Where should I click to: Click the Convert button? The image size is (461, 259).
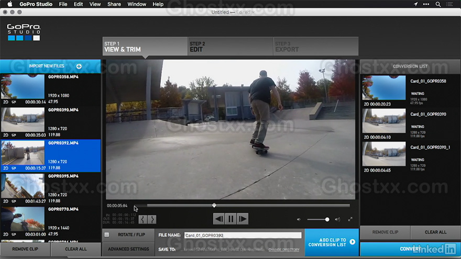(410, 249)
